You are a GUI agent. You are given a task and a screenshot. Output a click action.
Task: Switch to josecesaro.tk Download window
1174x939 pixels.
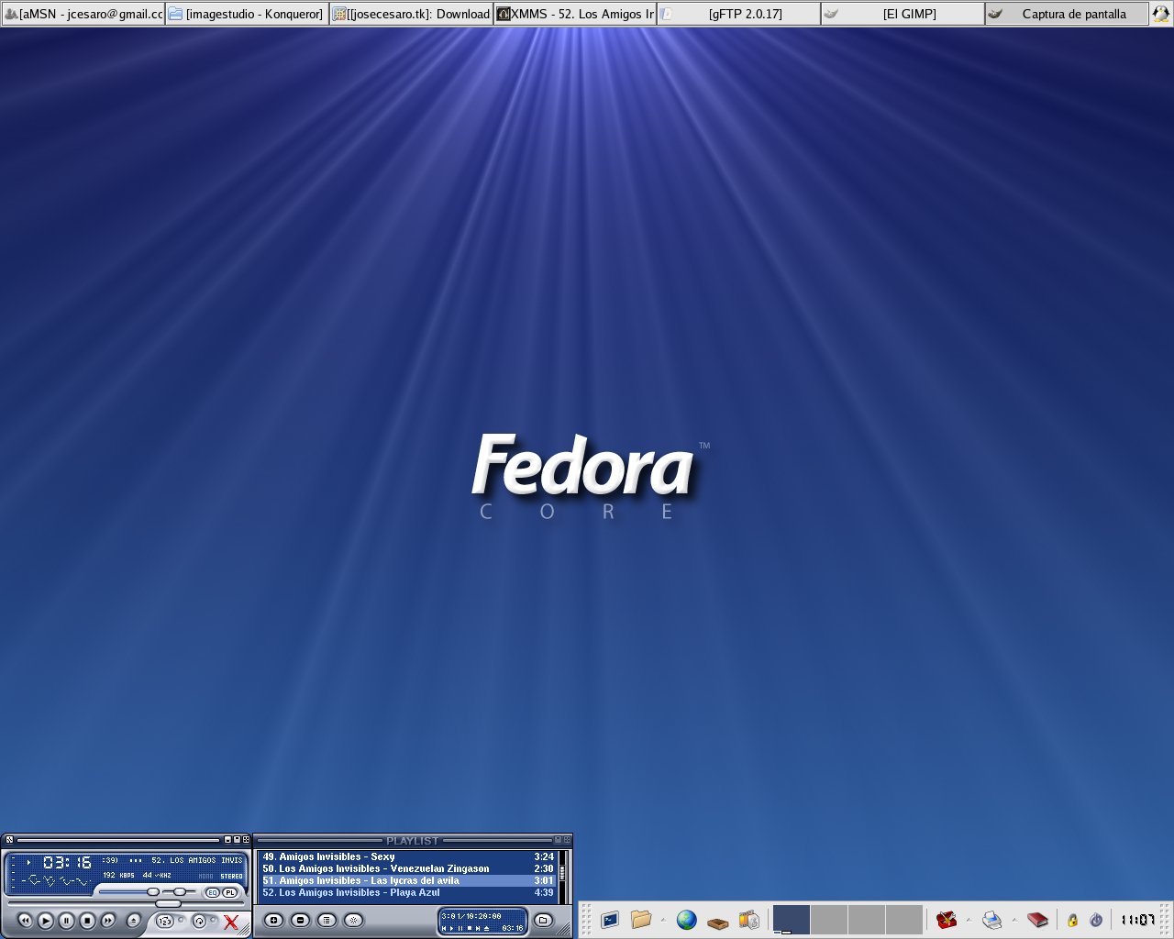point(411,14)
